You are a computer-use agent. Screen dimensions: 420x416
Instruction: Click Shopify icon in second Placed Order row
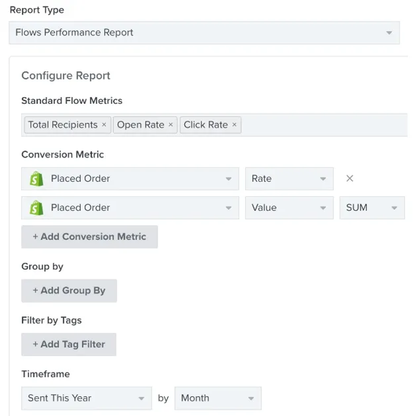tap(36, 208)
